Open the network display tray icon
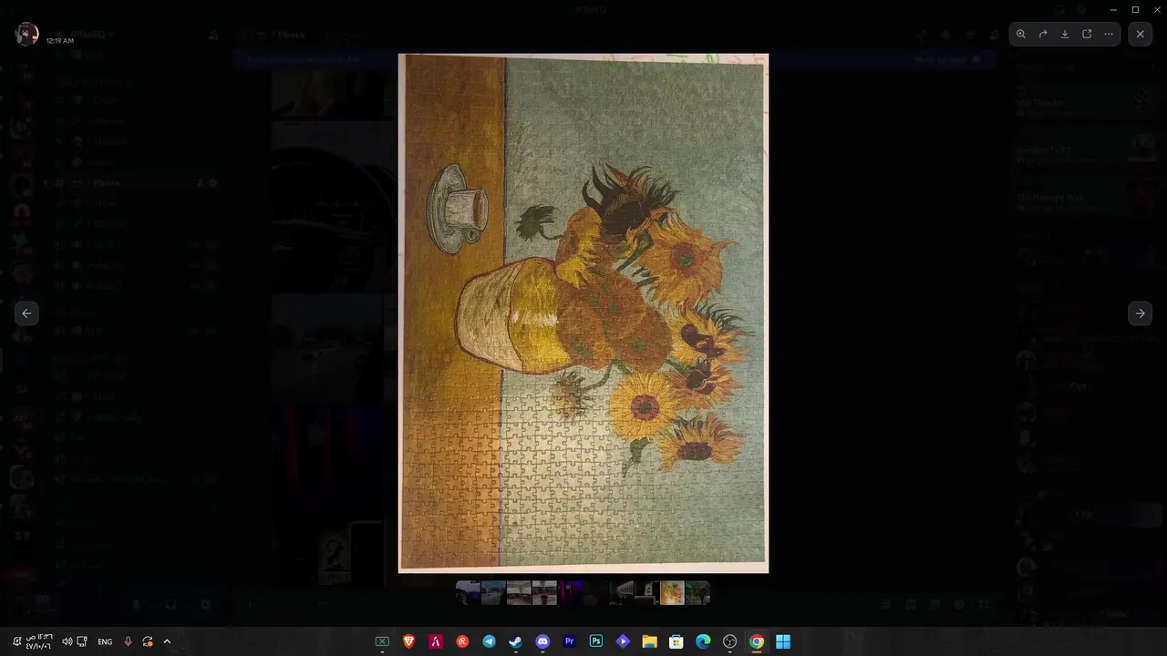The image size is (1167, 656). click(x=82, y=641)
